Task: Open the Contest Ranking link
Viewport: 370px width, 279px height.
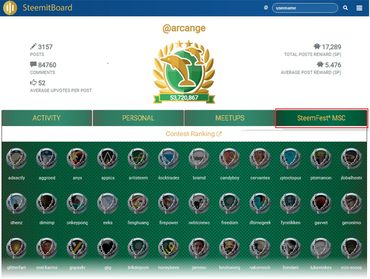Action: click(x=194, y=134)
